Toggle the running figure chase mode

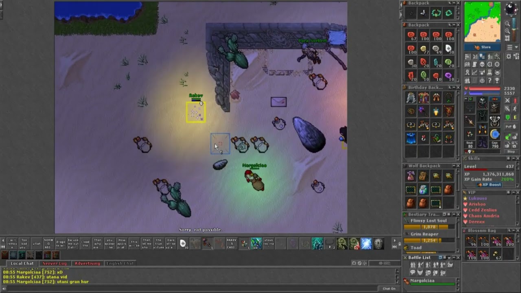[515, 109]
